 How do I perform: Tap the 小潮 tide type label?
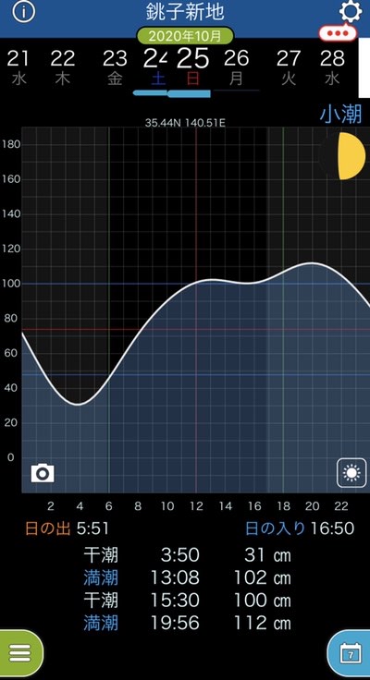(341, 115)
